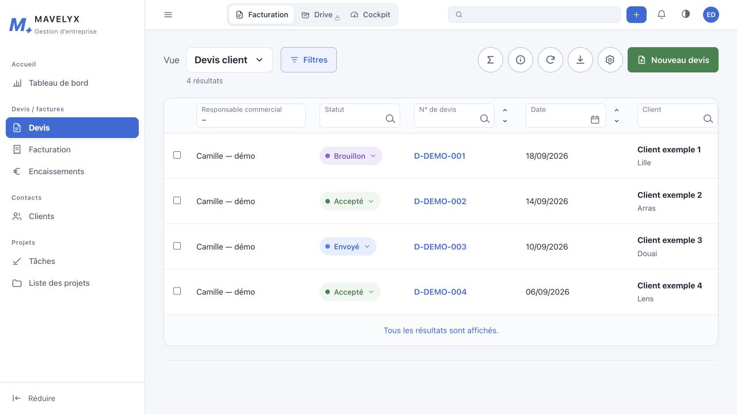Switch to the Cockpit tab

coord(370,15)
